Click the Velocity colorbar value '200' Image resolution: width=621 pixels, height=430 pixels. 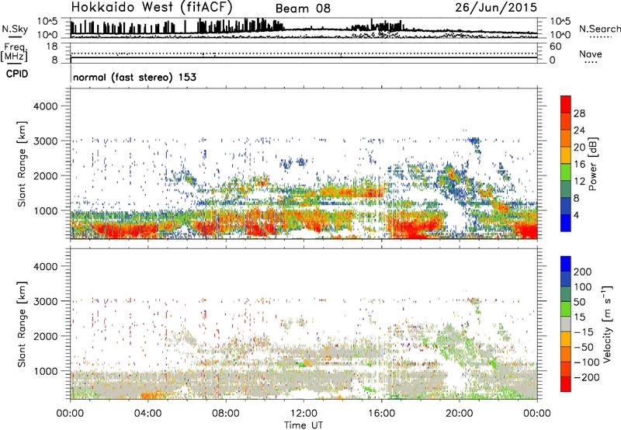tap(583, 272)
